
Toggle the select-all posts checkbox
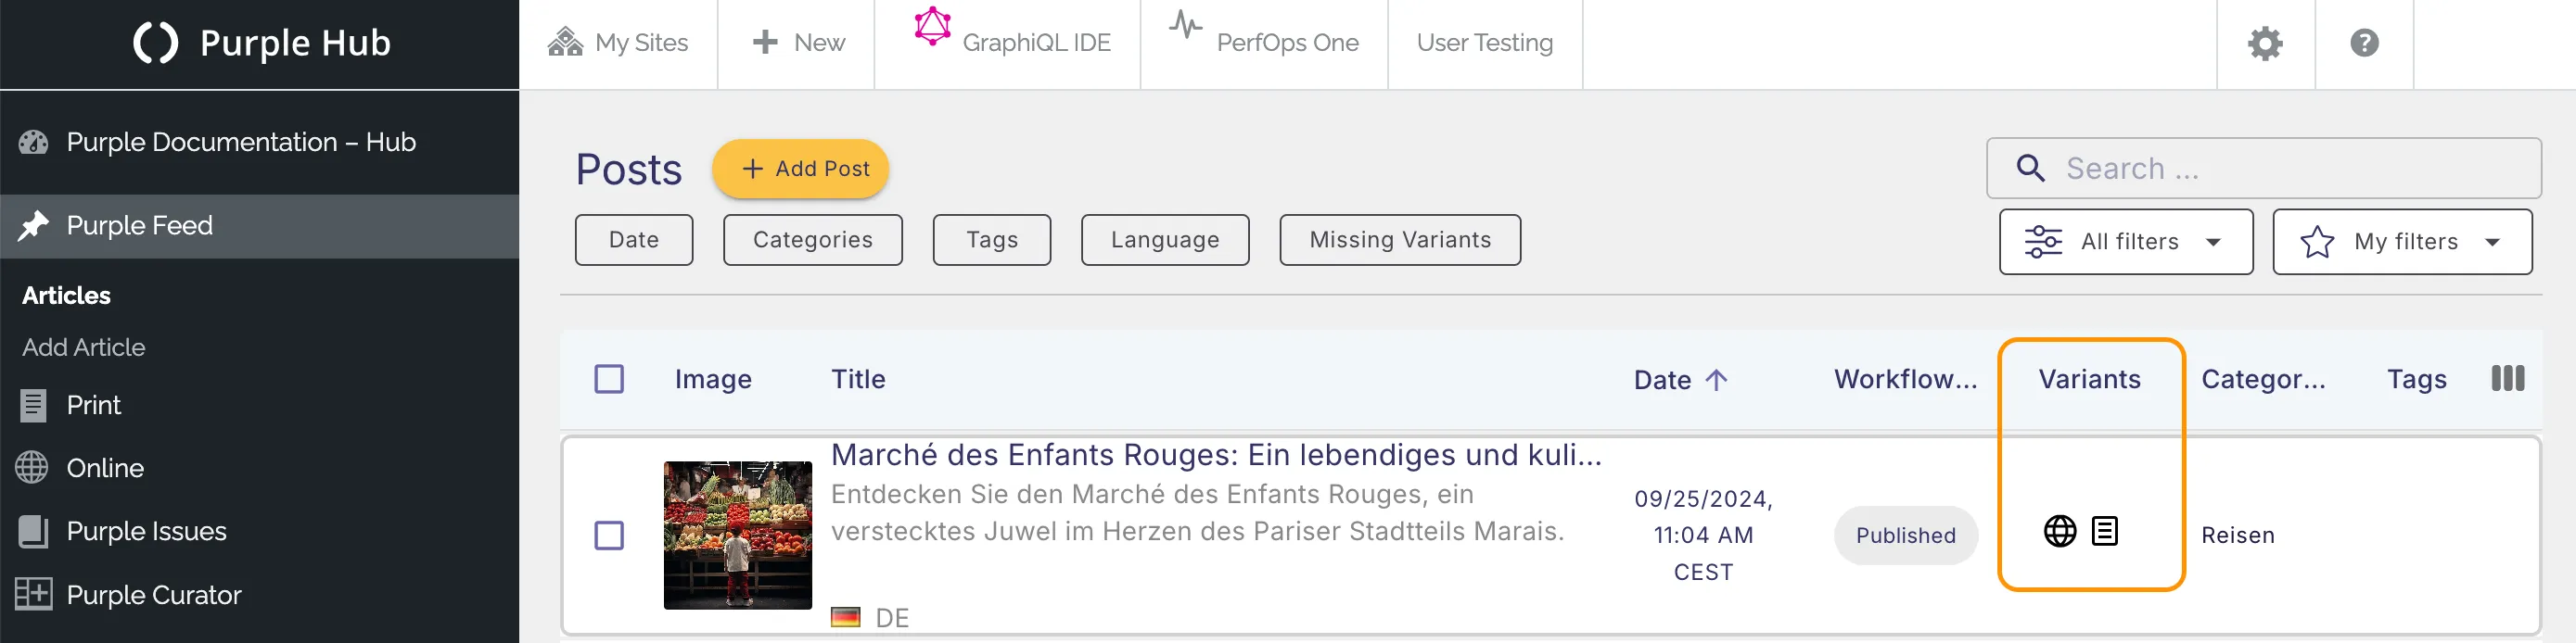pyautogui.click(x=609, y=380)
